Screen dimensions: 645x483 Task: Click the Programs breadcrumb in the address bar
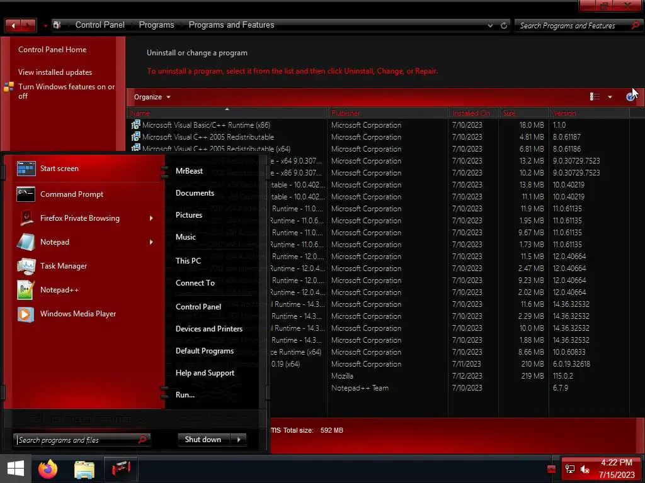(156, 25)
